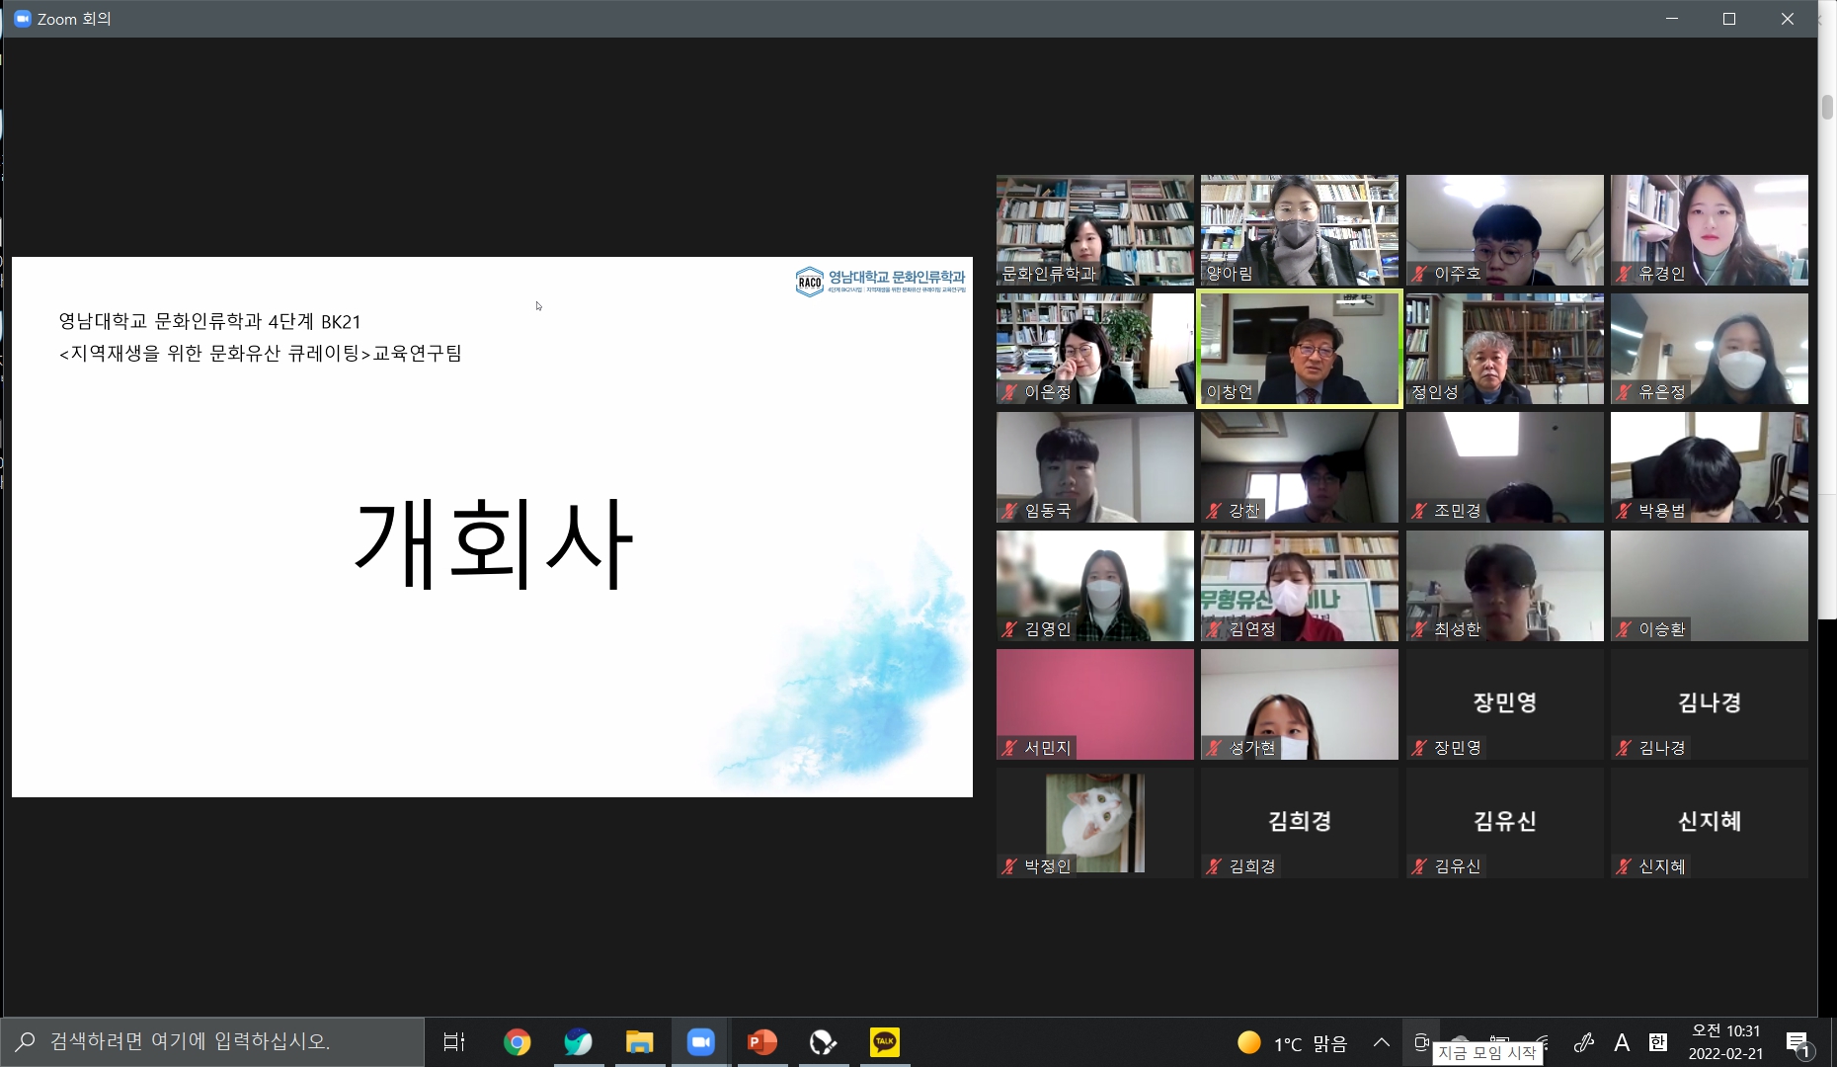Click muted mic icon on 서민지

click(1009, 748)
